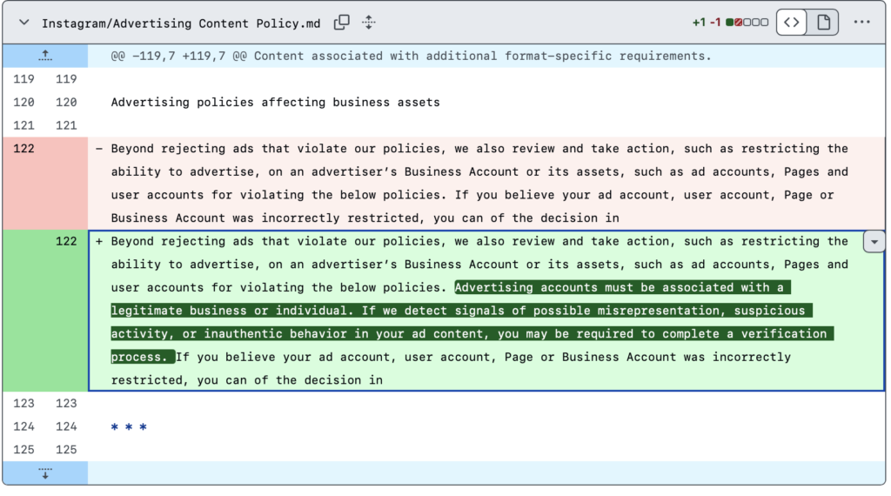Select added line number 122 in green gutter
This screenshot has width=891, height=496.
coord(66,242)
